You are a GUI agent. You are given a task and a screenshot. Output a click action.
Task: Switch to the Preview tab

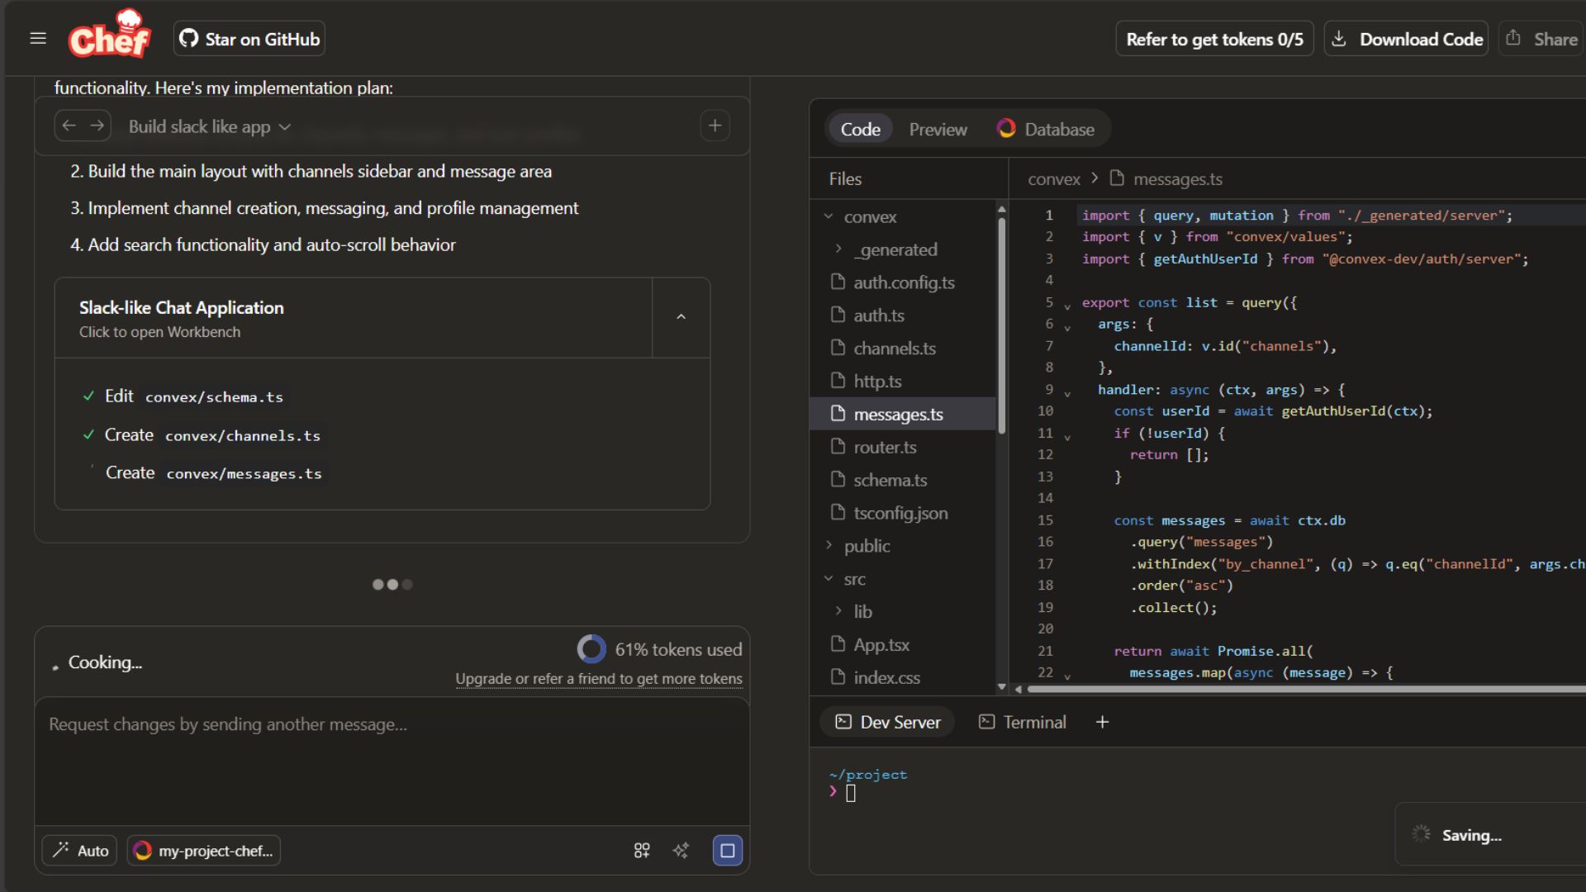(938, 130)
